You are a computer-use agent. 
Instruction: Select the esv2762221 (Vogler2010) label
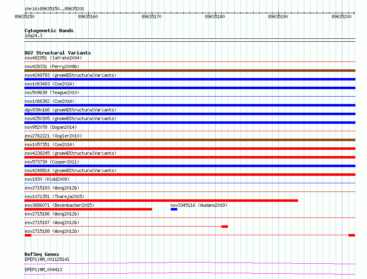[x=53, y=136]
